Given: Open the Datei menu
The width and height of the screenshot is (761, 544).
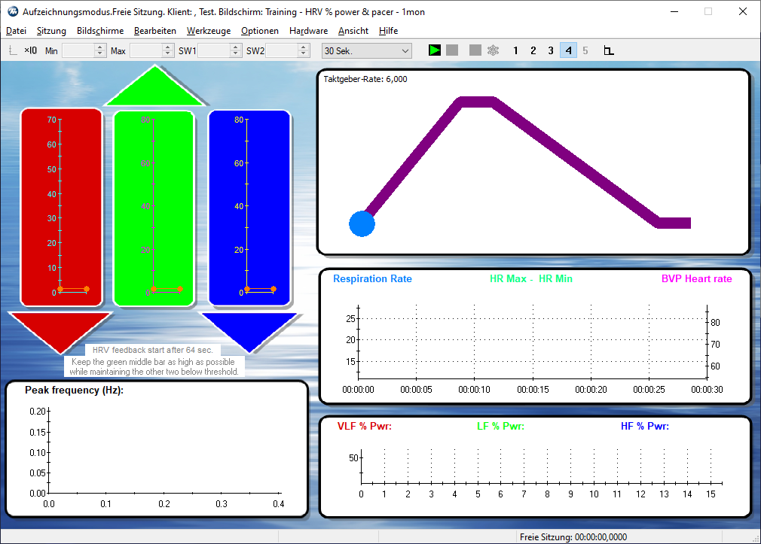Looking at the screenshot, I should [x=16, y=31].
